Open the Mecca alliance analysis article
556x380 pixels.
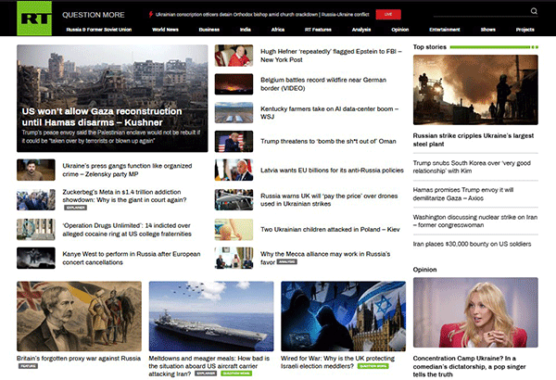325,258
